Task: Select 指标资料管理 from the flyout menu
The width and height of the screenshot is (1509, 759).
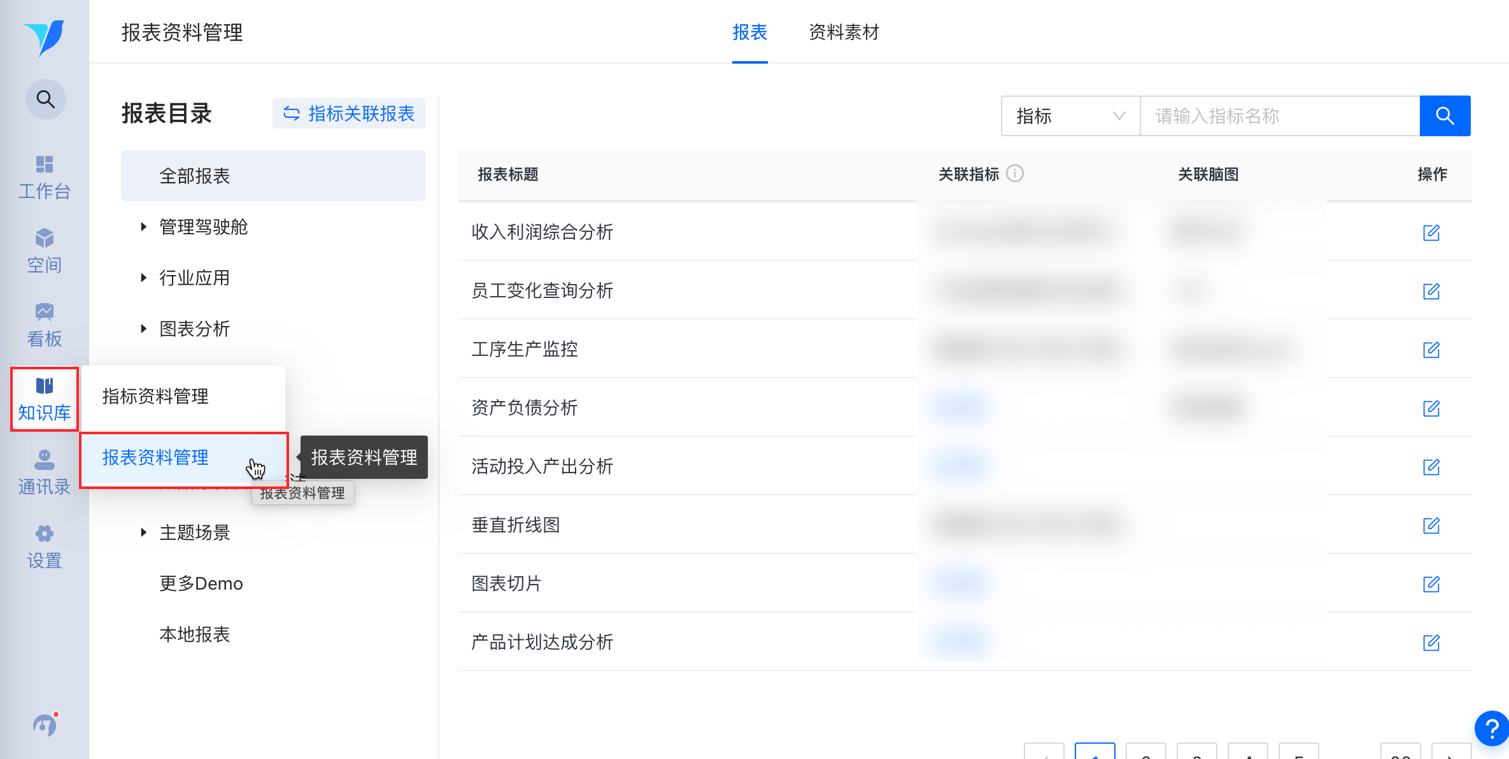Action: pos(155,396)
